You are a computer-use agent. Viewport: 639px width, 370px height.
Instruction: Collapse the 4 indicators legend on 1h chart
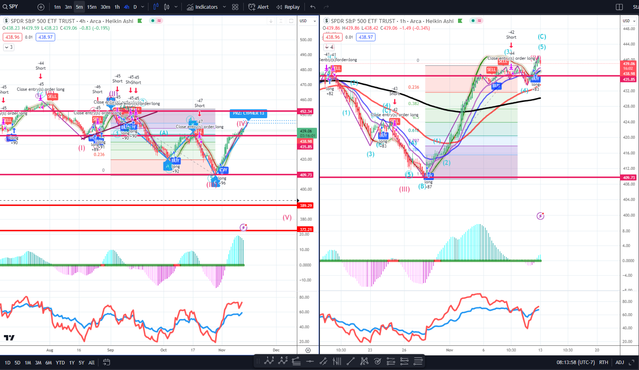pyautogui.click(x=329, y=47)
